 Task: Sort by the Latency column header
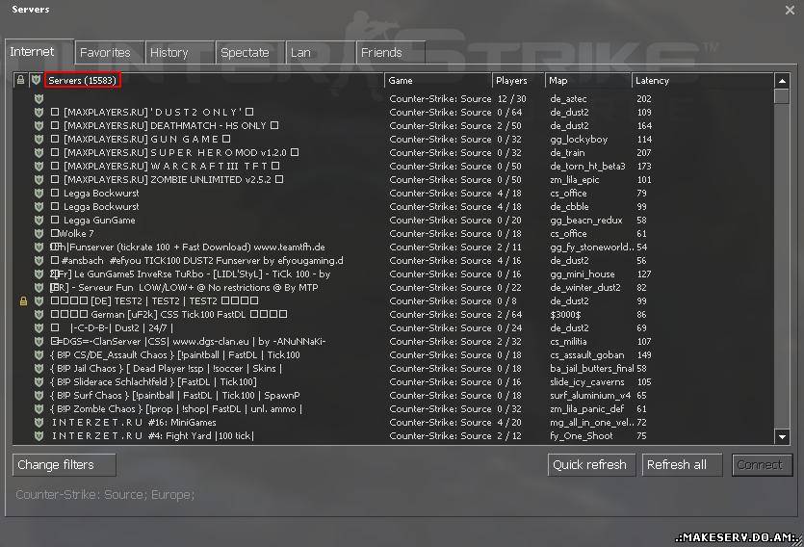[703, 81]
